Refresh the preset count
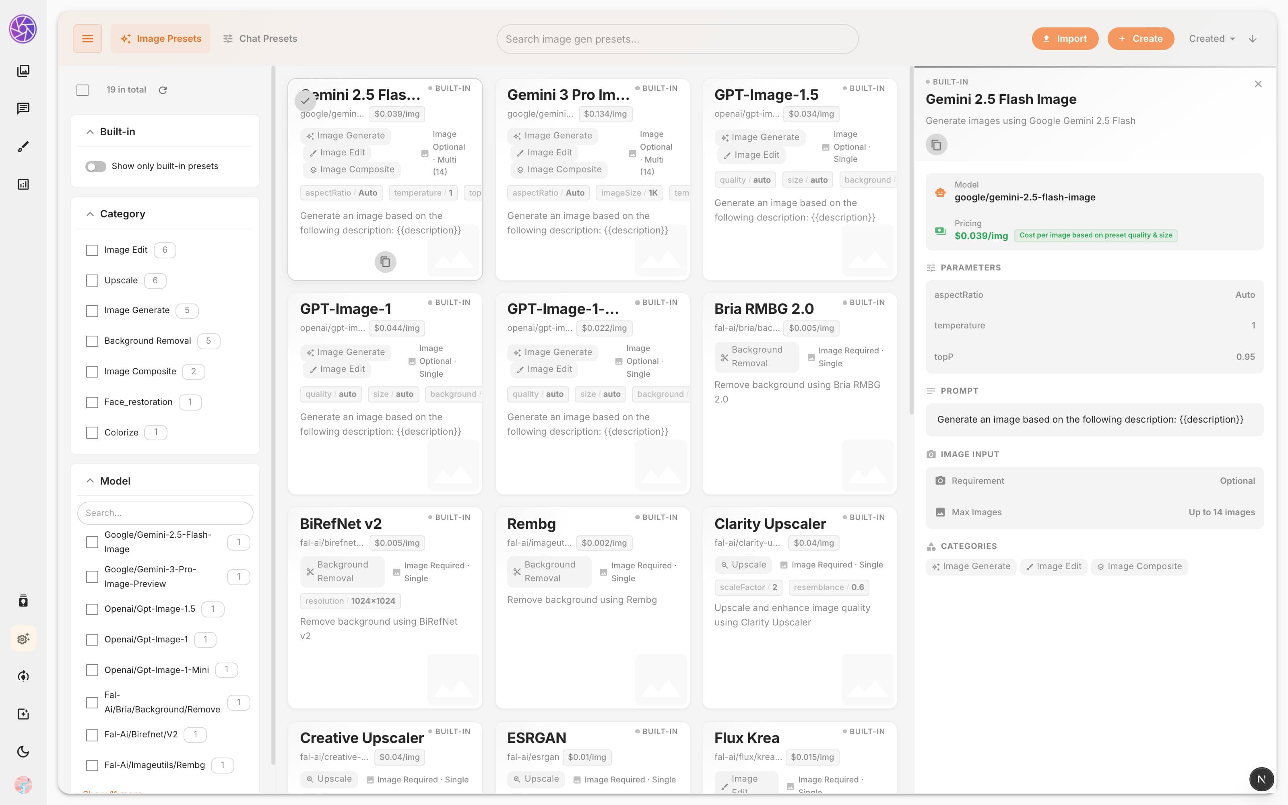This screenshot has width=1288, height=805. click(x=163, y=90)
